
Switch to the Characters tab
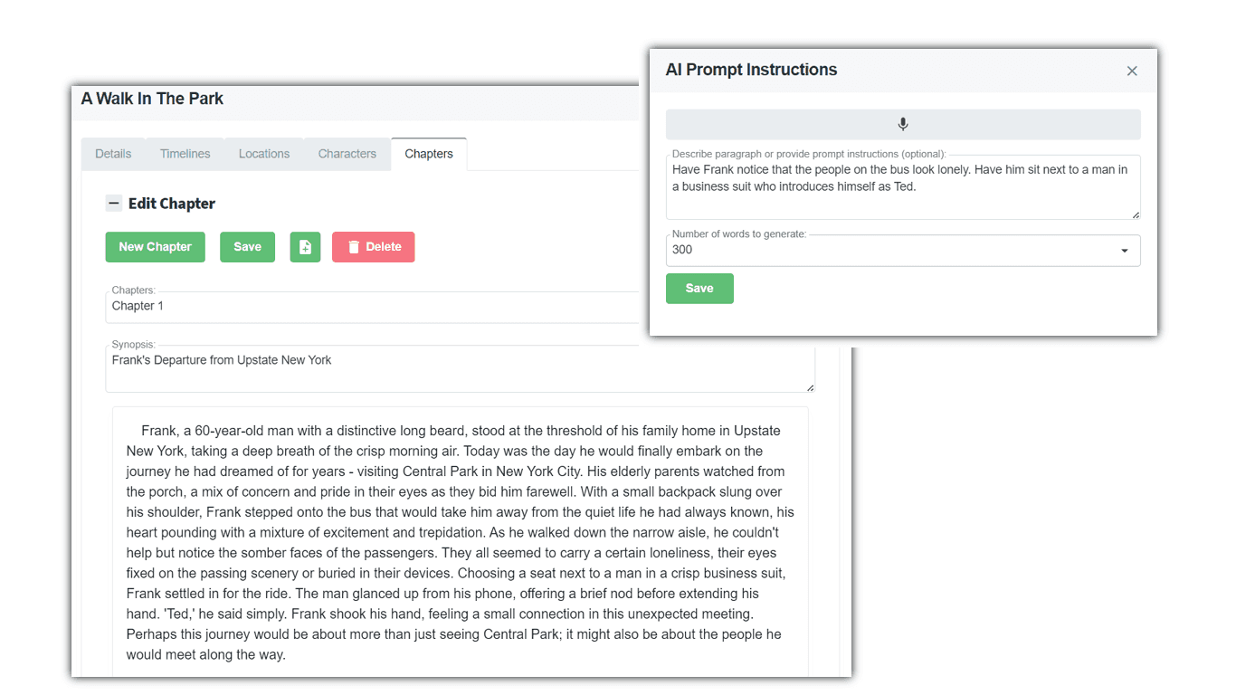click(x=347, y=153)
